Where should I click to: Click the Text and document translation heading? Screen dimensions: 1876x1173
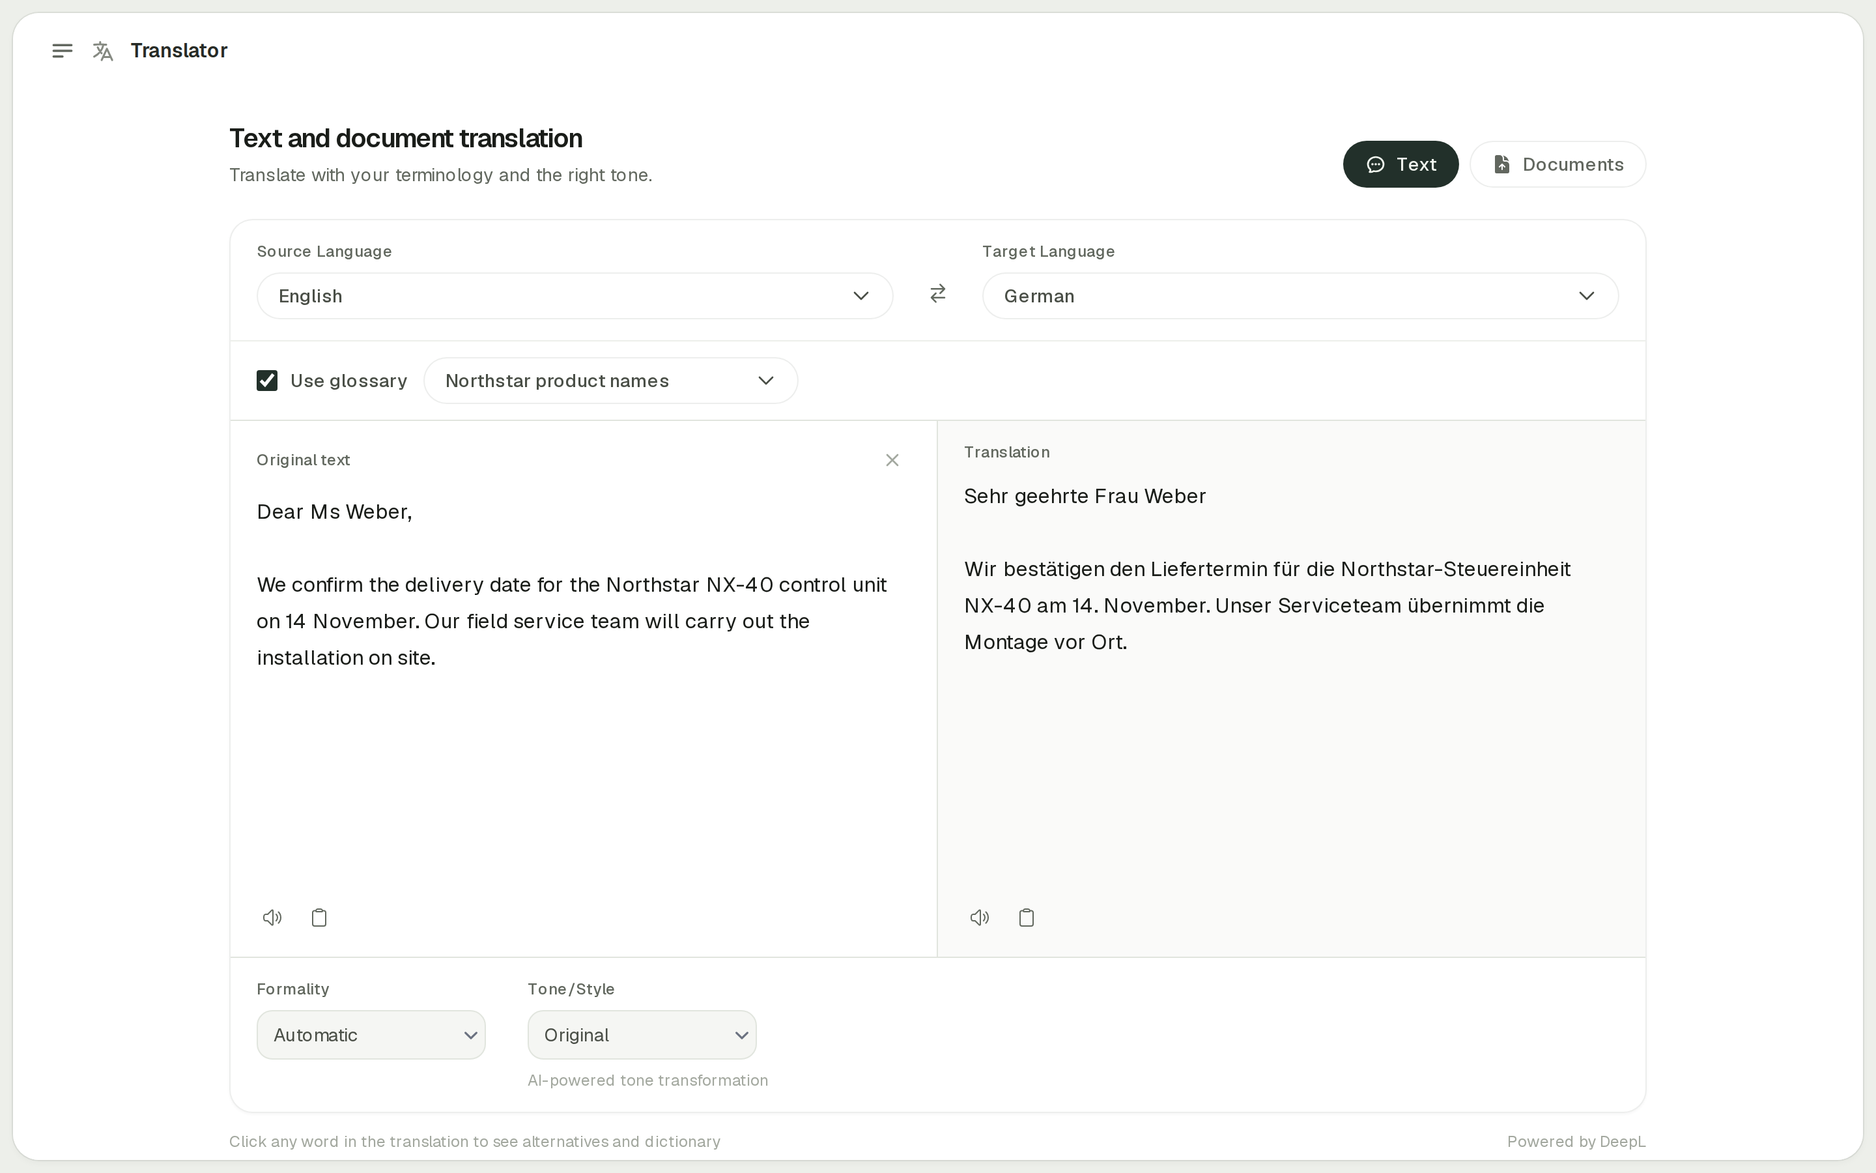[405, 138]
